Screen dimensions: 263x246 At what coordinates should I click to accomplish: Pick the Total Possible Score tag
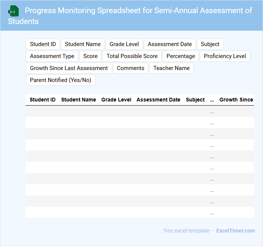(132, 56)
